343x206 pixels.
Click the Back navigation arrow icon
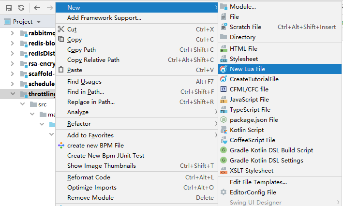37,8
